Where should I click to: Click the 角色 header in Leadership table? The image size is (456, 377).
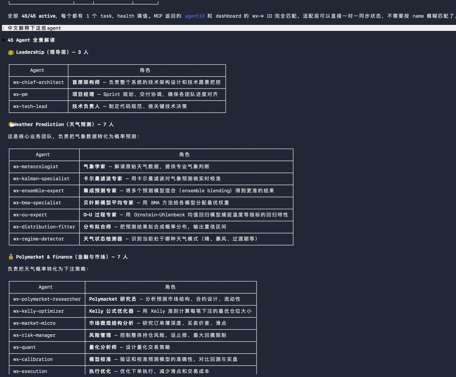145,70
